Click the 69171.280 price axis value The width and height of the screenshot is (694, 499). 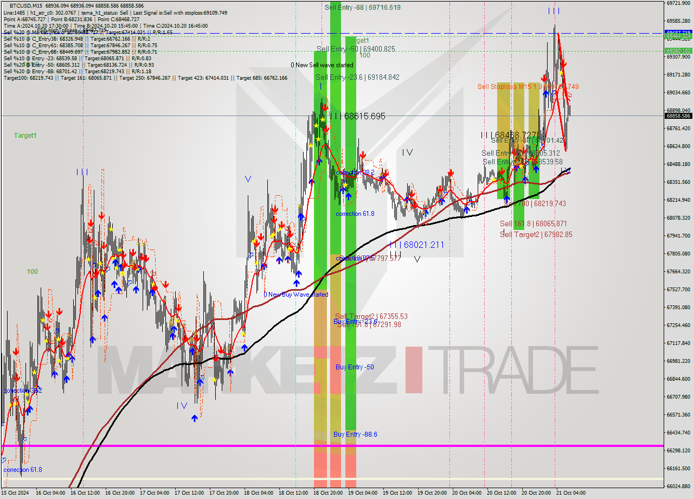click(678, 75)
